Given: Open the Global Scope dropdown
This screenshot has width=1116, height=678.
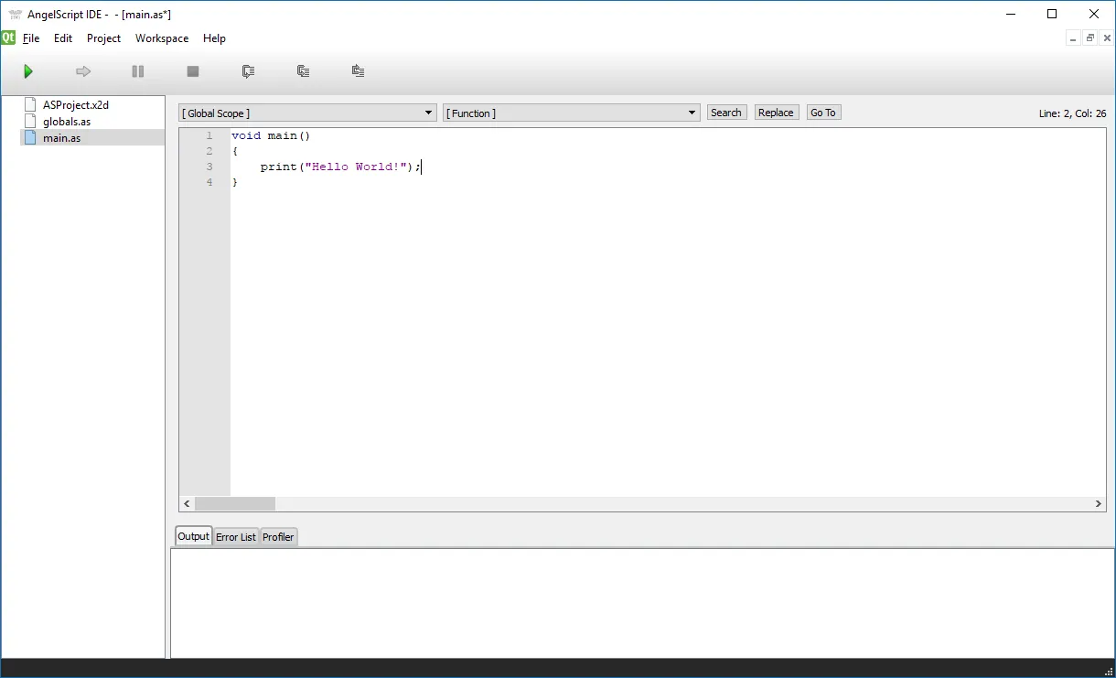Looking at the screenshot, I should 307,113.
